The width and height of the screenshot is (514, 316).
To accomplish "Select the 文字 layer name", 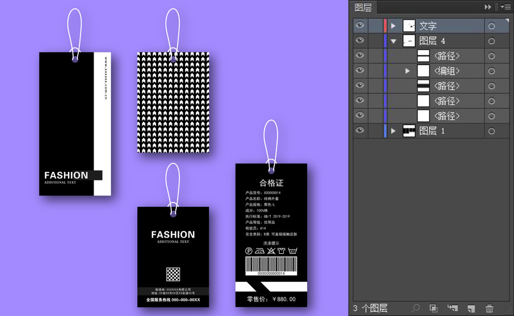I will (428, 26).
